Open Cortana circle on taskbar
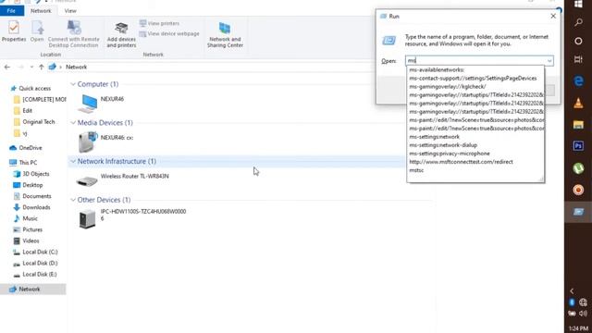This screenshot has width=592, height=333. click(x=578, y=41)
